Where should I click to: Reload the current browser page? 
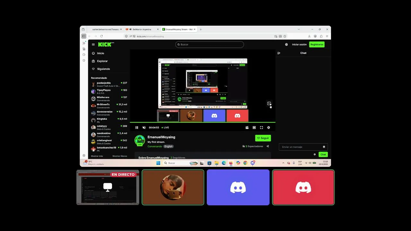click(101, 36)
